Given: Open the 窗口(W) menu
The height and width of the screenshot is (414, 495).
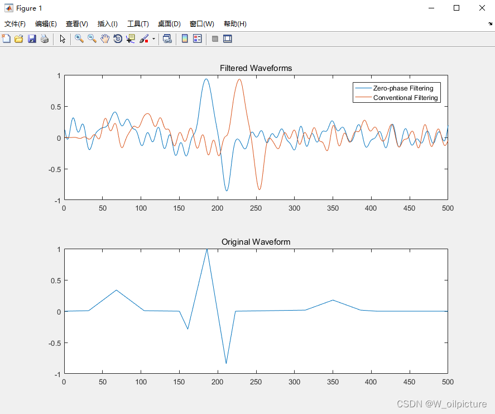Looking at the screenshot, I should click(201, 24).
